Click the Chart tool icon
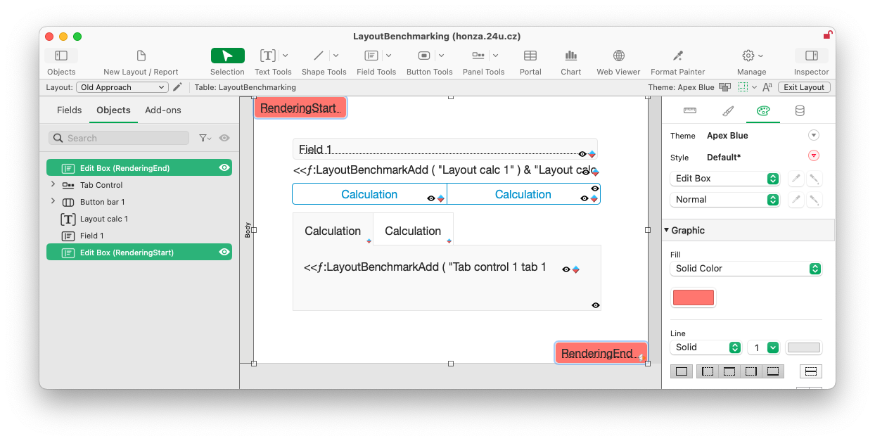This screenshot has height=441, width=875. click(570, 56)
